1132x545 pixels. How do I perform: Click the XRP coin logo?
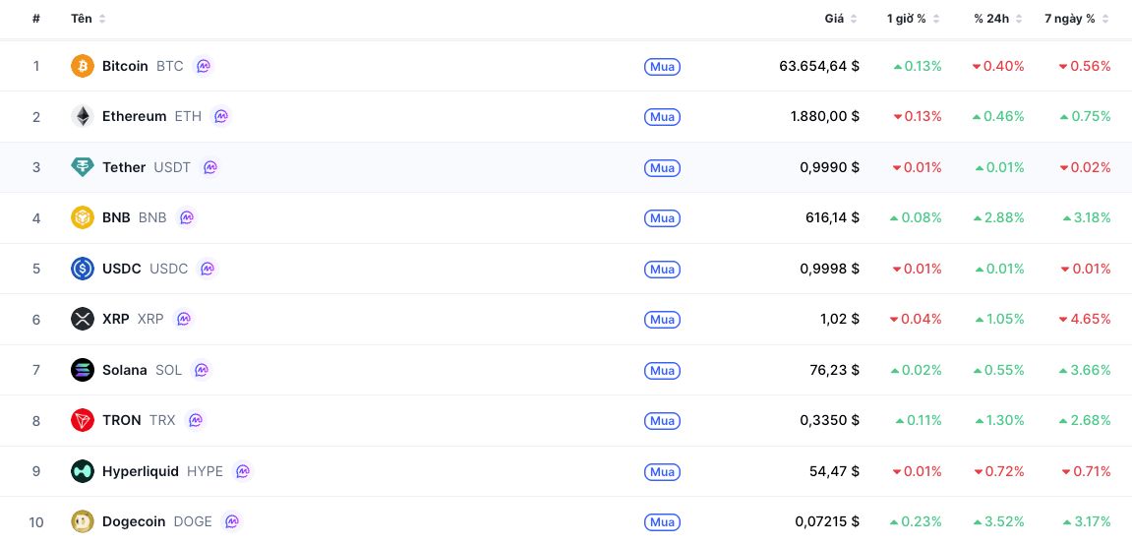[x=83, y=319]
